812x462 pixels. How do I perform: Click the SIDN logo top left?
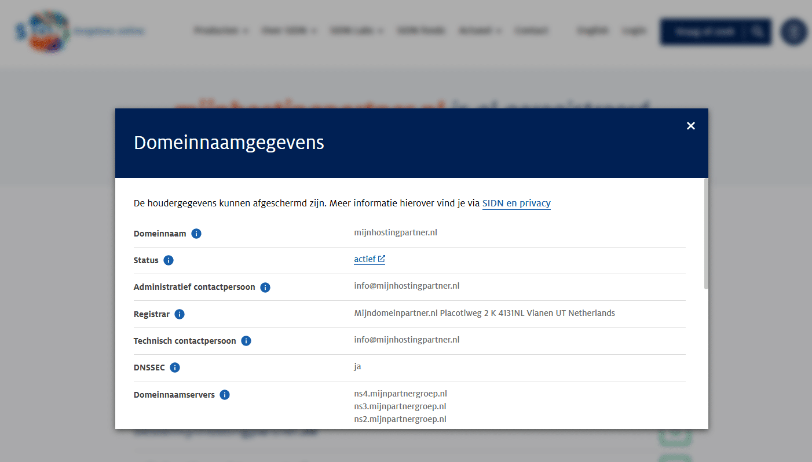click(43, 30)
